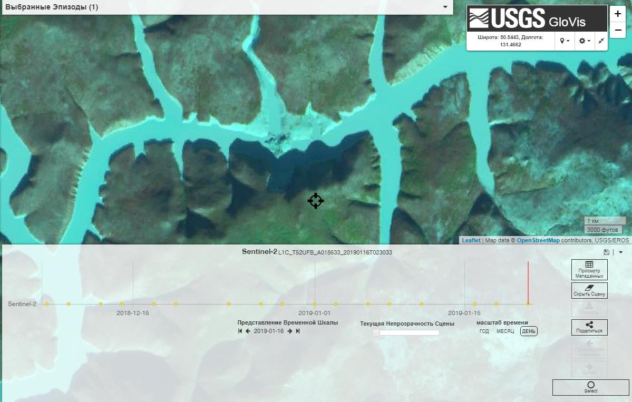Click the Поделиться share button
This screenshot has width=632, height=402.
[589, 327]
